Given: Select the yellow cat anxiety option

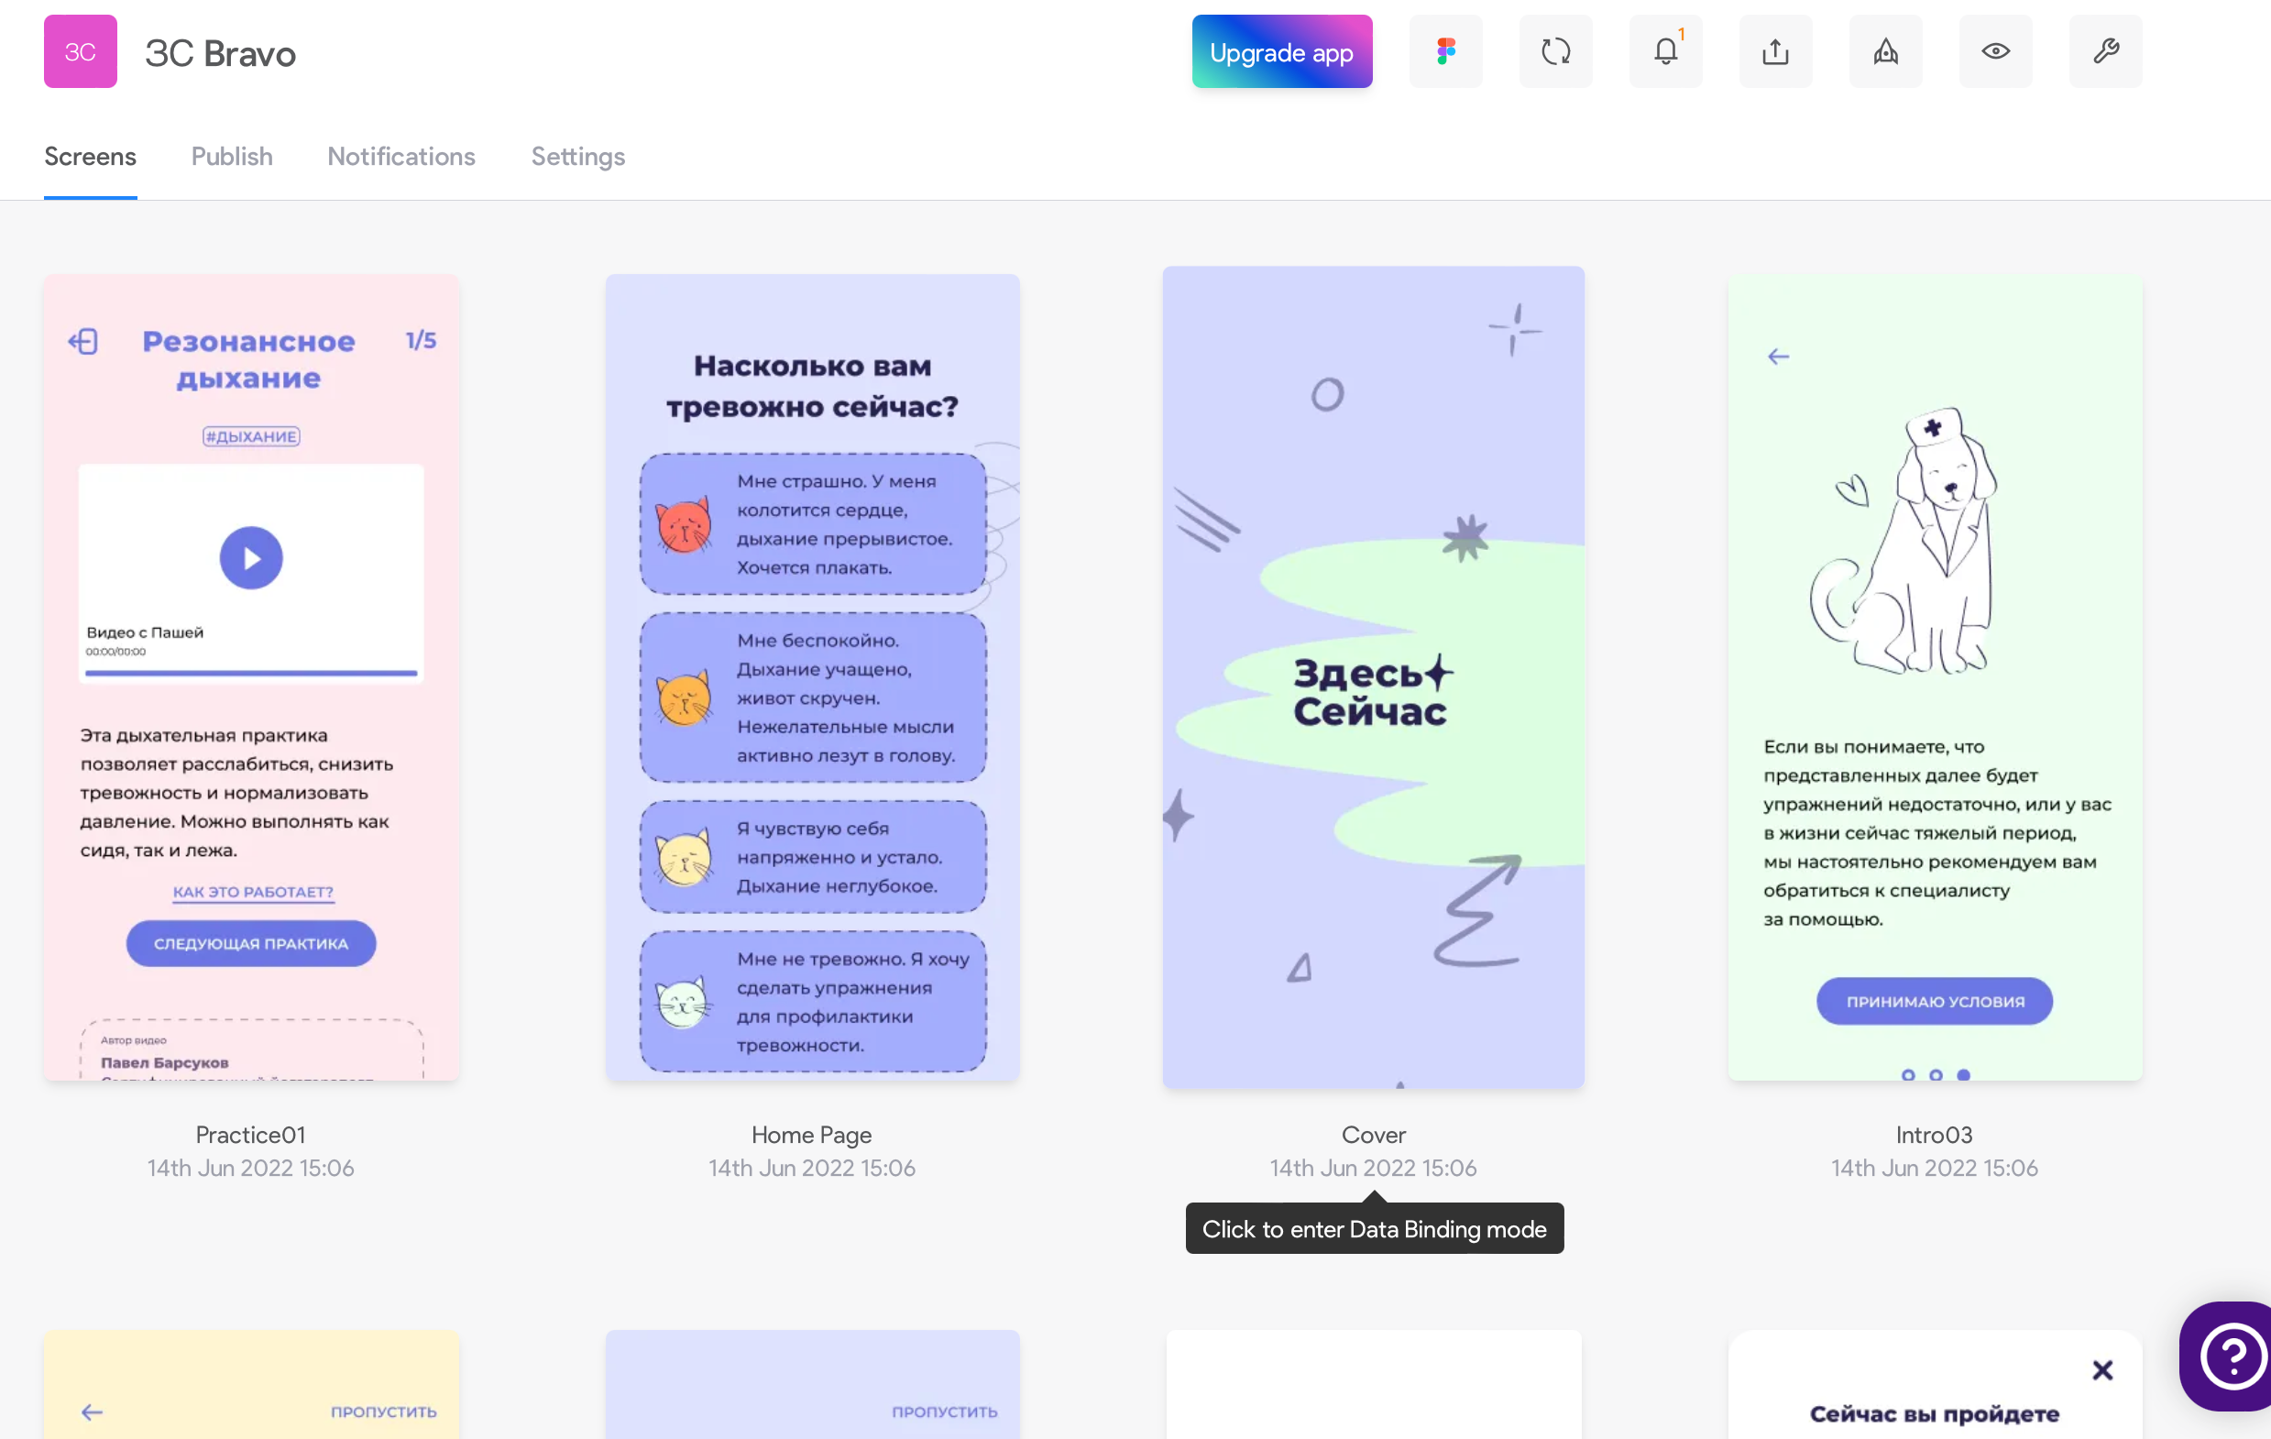Looking at the screenshot, I should [813, 857].
